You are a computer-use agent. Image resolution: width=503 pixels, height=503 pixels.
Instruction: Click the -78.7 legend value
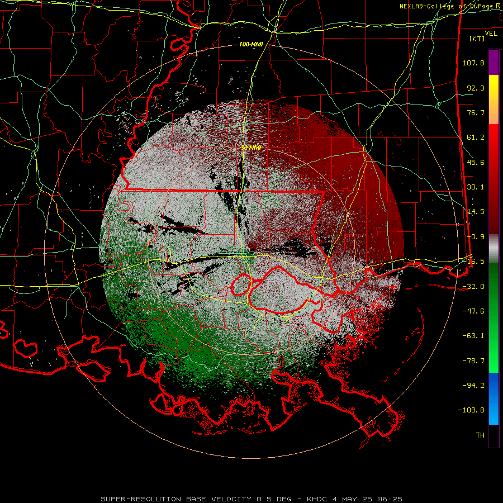point(473,361)
